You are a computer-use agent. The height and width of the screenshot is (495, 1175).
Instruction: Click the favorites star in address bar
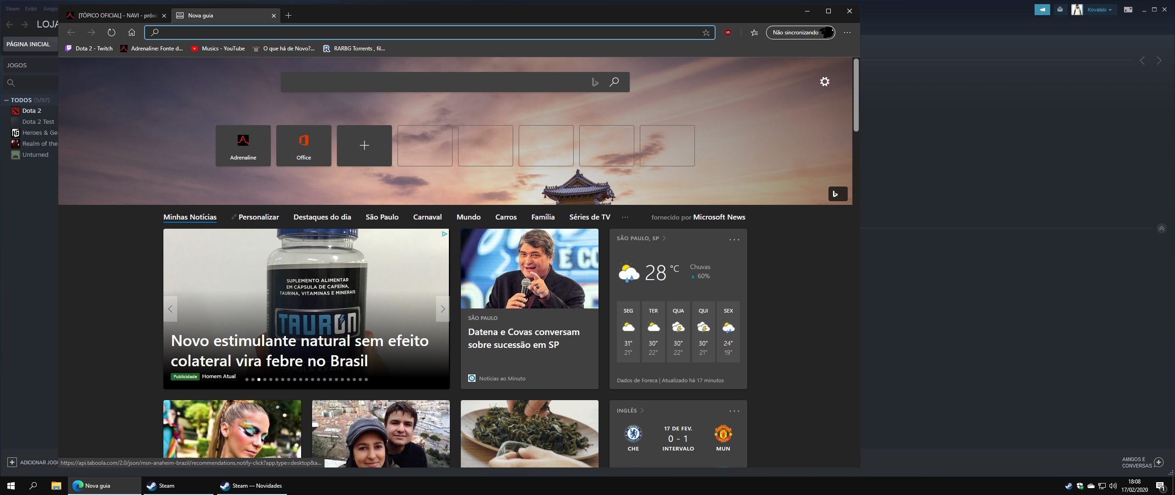(706, 33)
